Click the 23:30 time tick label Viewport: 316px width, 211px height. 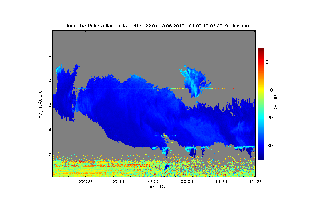tap(153, 182)
